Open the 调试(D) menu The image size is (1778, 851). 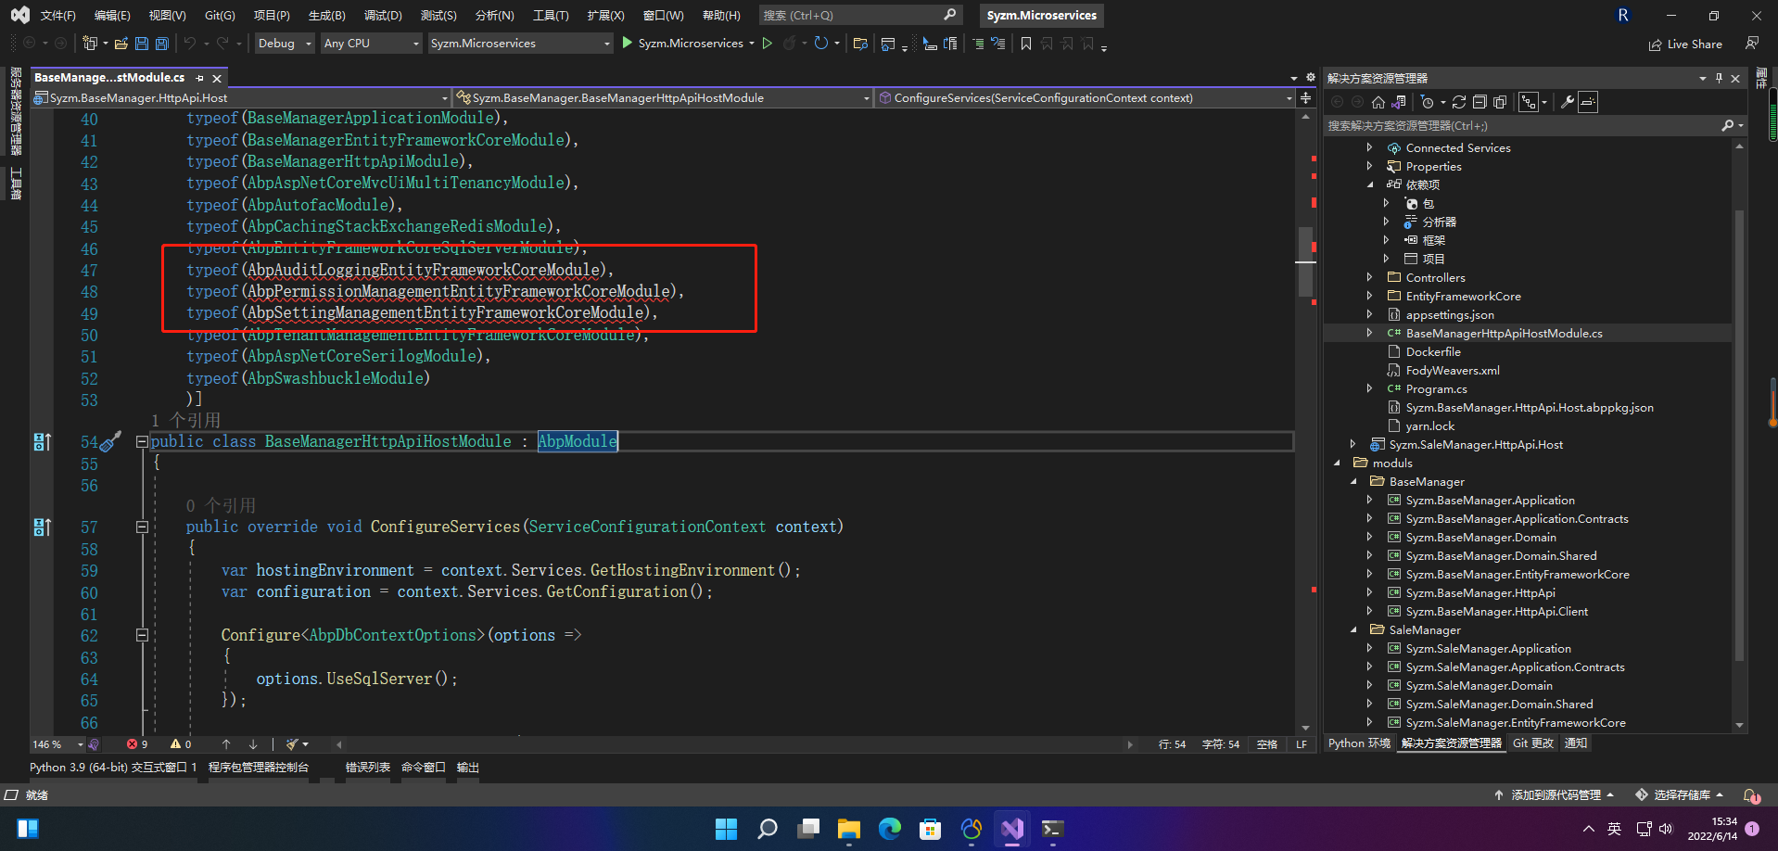(x=383, y=16)
